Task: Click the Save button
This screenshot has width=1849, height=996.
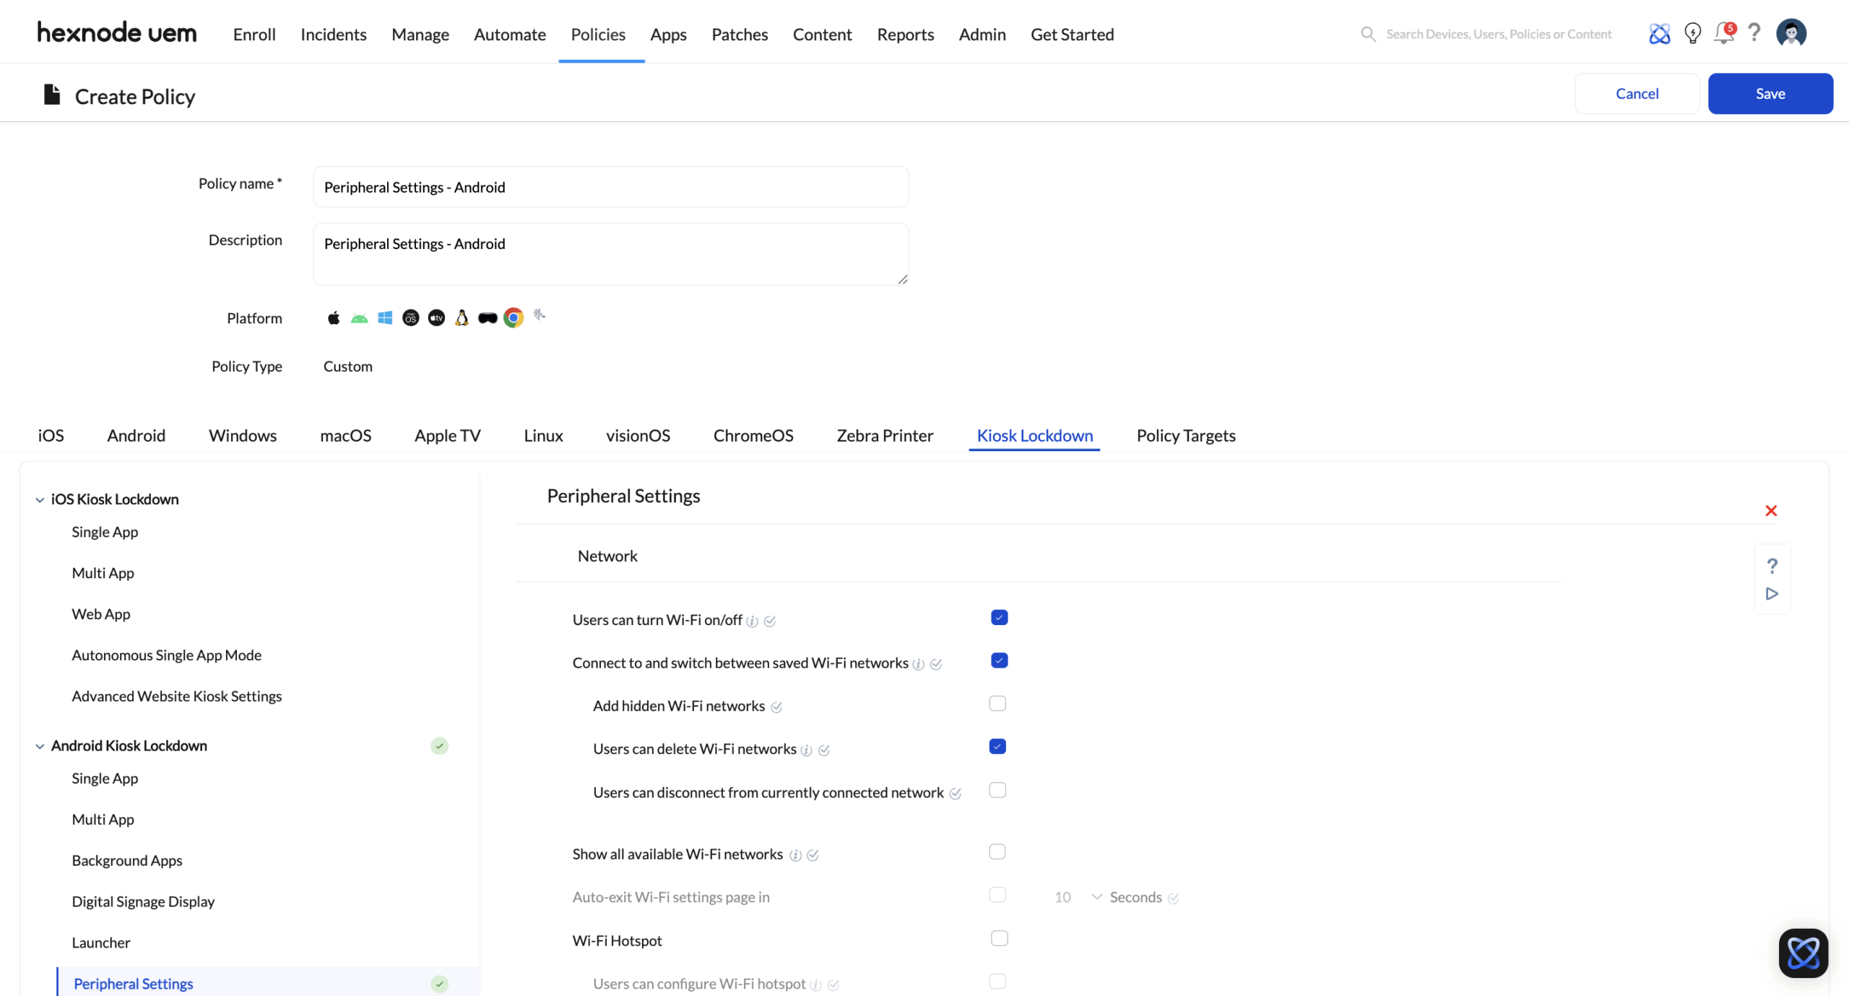Action: click(1770, 94)
